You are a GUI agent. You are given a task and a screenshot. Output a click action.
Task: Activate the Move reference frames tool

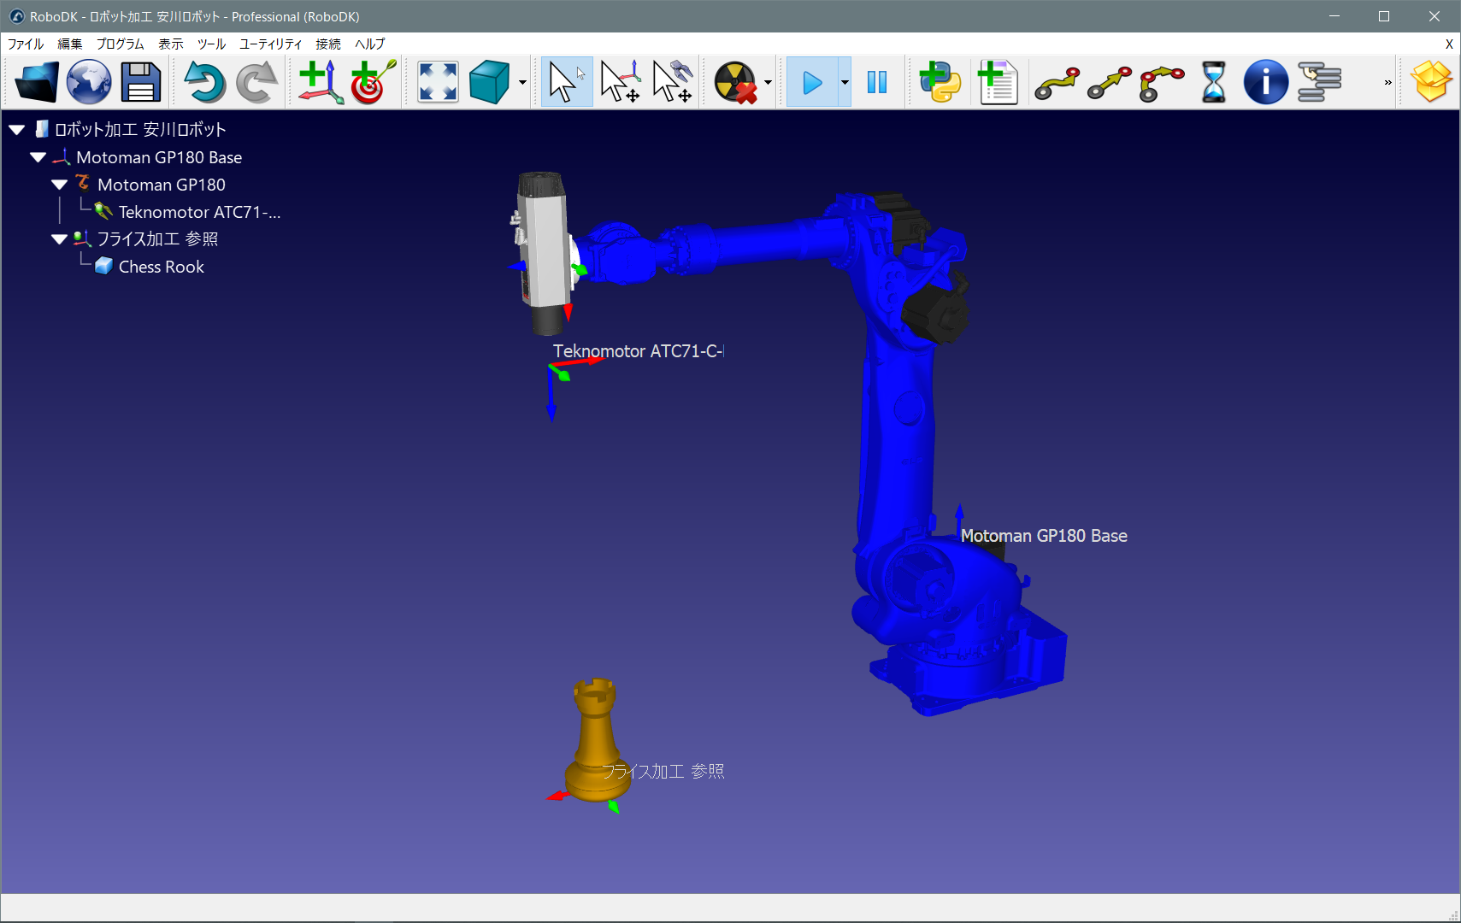(620, 83)
